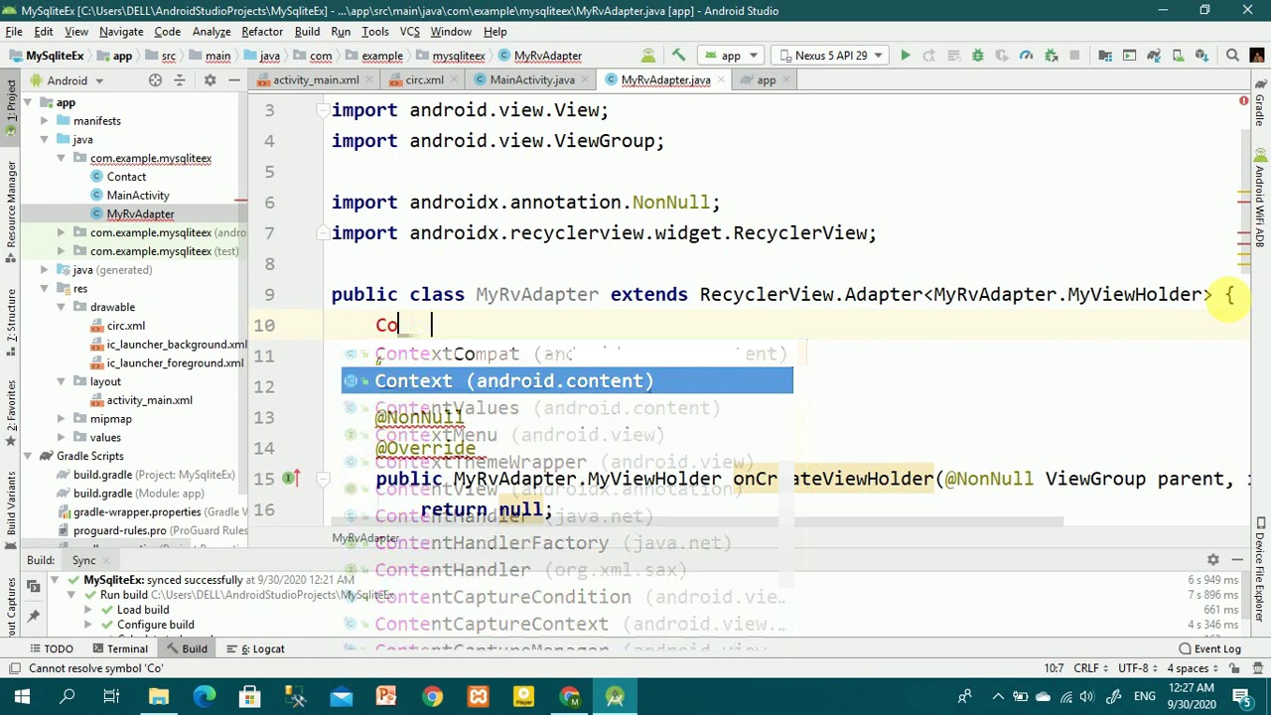1271x715 pixels.
Task: Open the Refactor menu
Action: (x=262, y=32)
